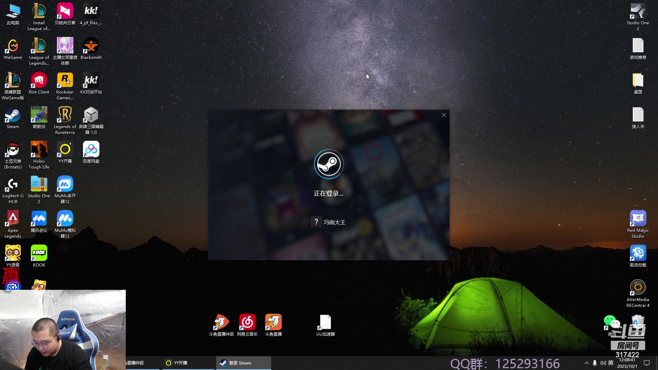Open UU加速器 file icon
This screenshot has height=370, width=658.
point(325,323)
